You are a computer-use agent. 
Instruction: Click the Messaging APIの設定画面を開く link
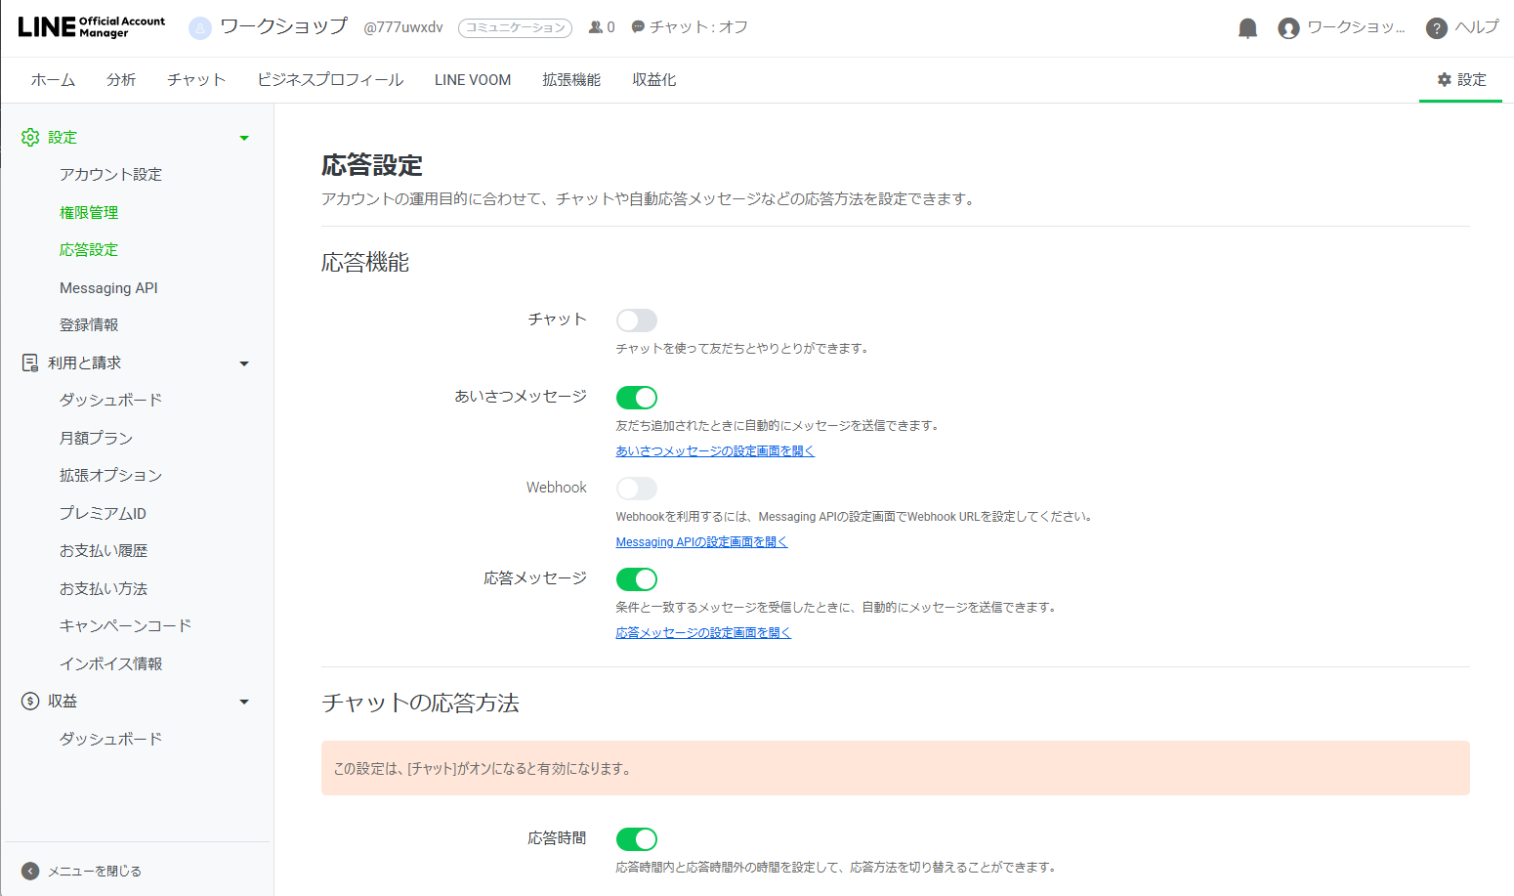click(701, 541)
